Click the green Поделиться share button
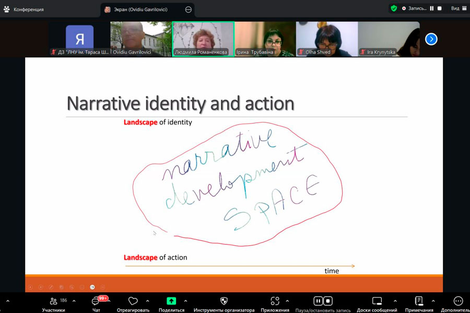Screen dimensions: 470x313 (171, 301)
